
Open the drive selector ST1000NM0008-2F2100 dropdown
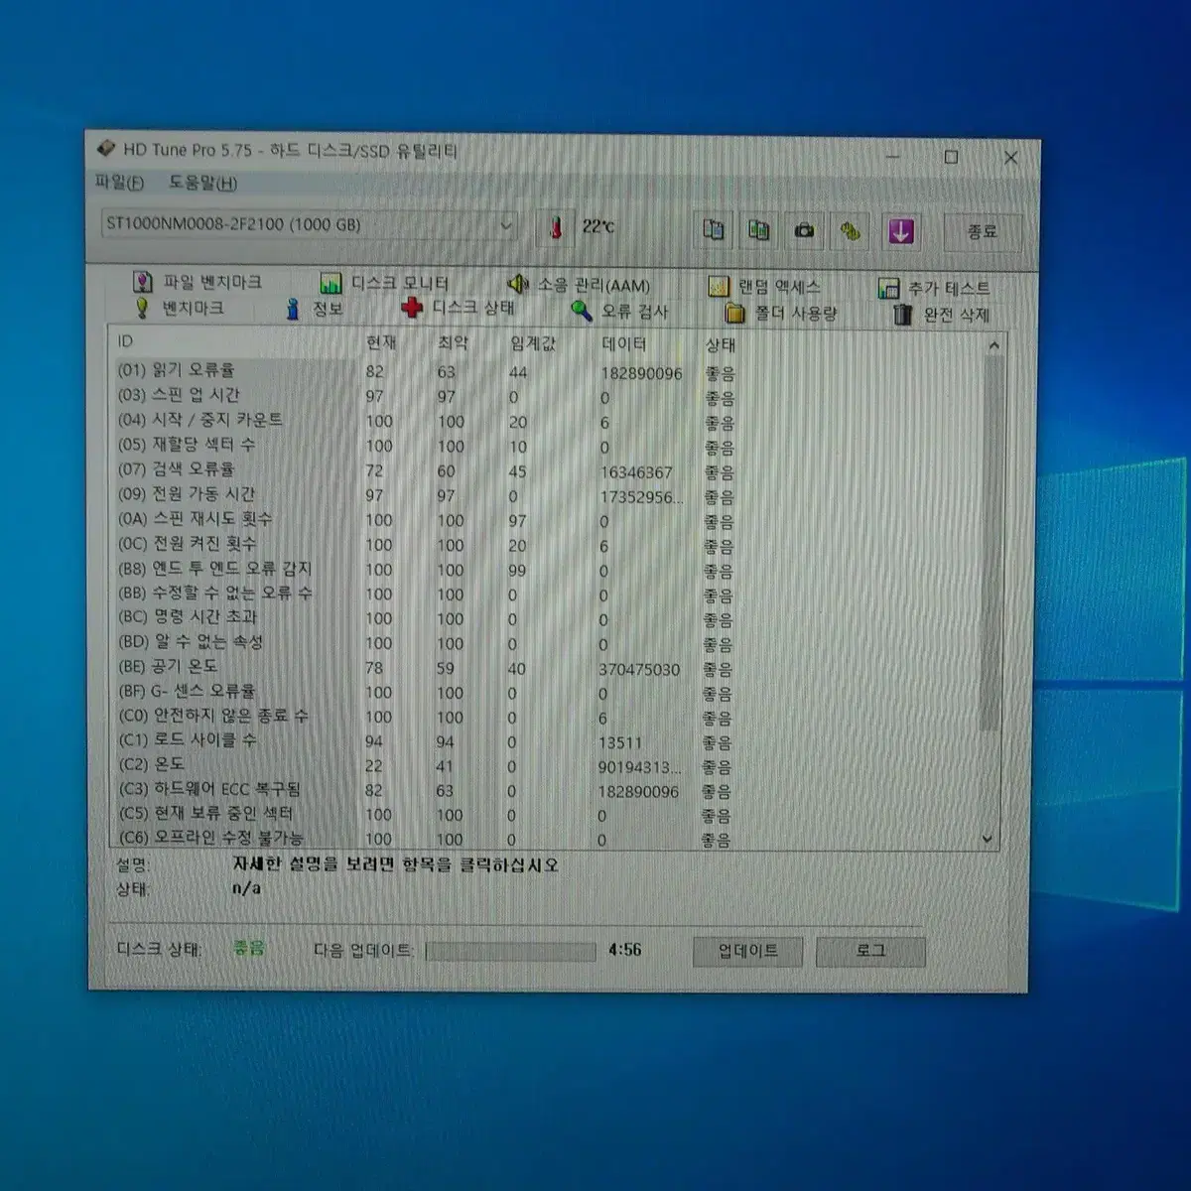(309, 224)
